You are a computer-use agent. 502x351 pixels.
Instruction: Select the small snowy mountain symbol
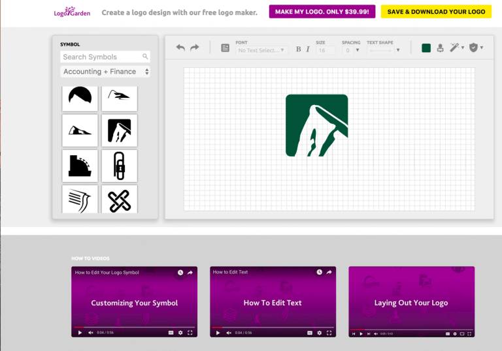80,130
